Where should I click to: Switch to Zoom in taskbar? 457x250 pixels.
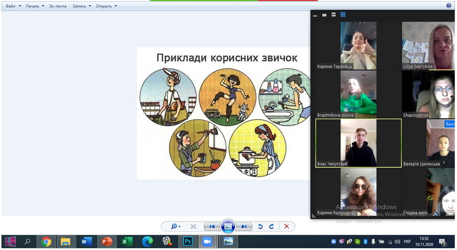(207, 241)
